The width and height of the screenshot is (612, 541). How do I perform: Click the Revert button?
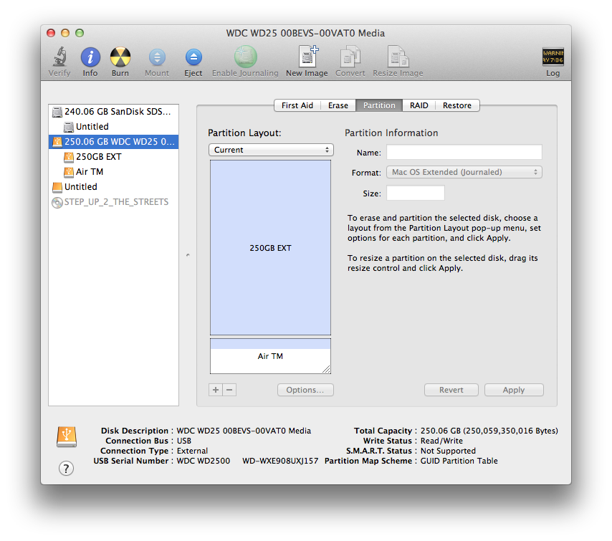451,390
